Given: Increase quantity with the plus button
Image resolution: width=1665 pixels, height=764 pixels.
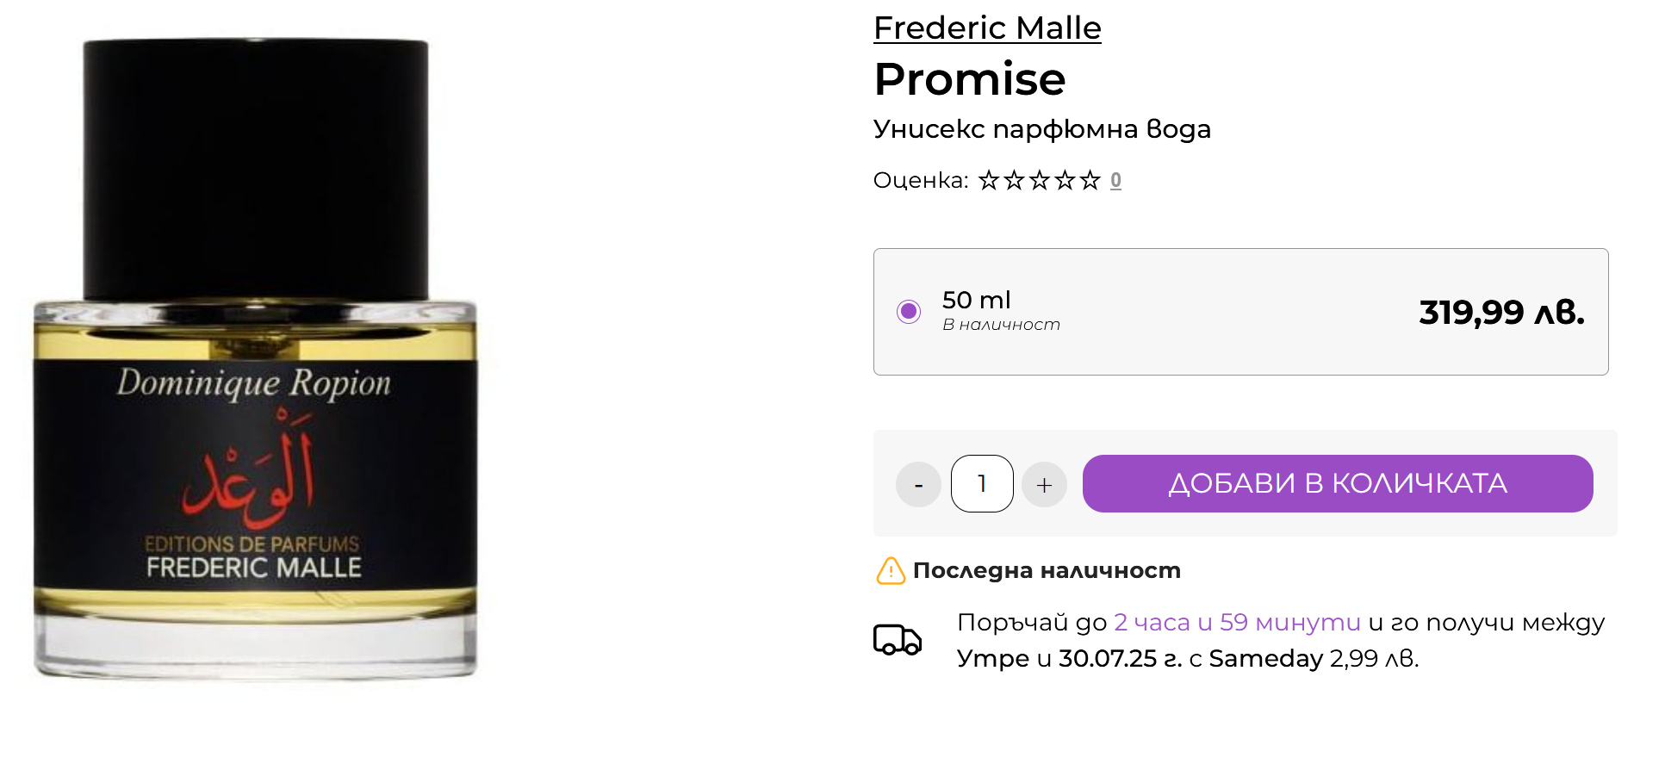Looking at the screenshot, I should [x=1044, y=484].
